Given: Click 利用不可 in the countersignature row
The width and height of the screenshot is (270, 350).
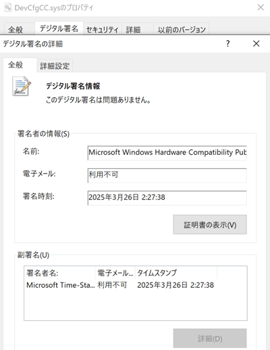Looking at the screenshot, I should pyautogui.click(x=112, y=285).
